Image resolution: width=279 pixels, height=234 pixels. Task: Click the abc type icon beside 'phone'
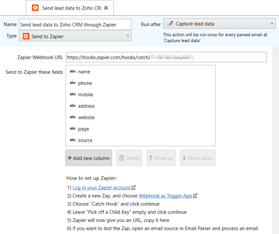pos(73,83)
